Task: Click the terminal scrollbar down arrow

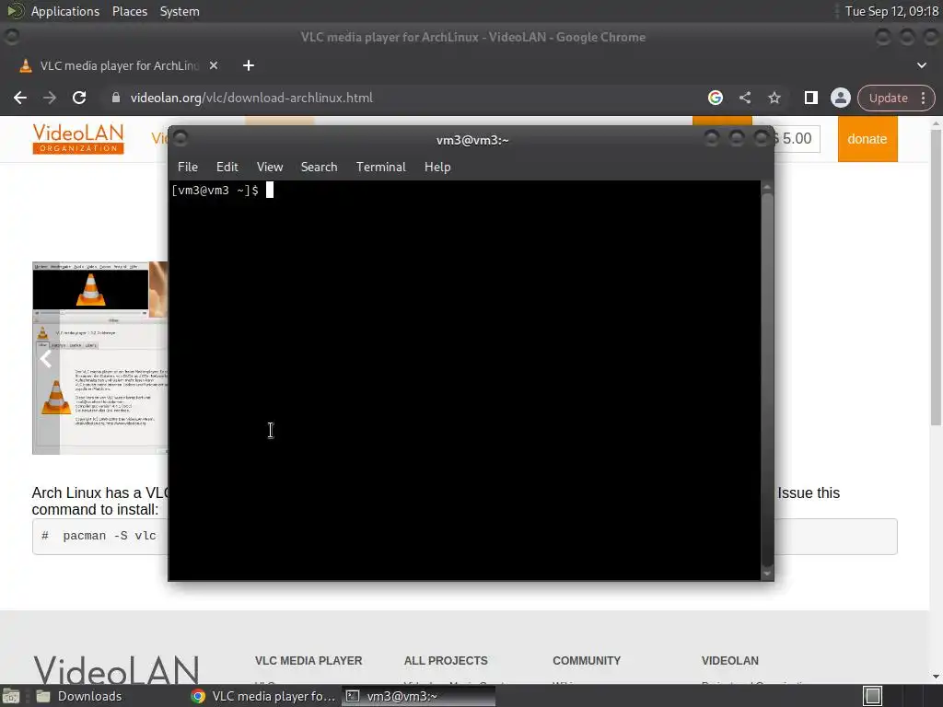Action: click(767, 574)
